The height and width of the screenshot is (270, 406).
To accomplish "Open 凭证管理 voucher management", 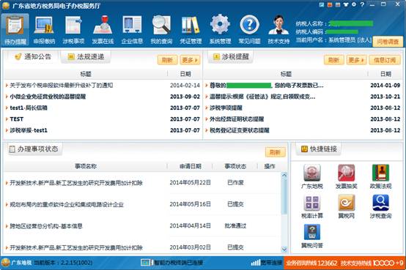I will [191, 30].
